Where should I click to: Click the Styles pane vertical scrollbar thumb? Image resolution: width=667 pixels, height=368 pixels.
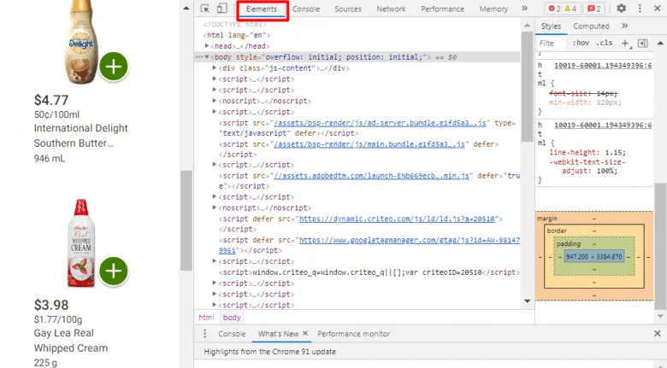pyautogui.click(x=660, y=247)
